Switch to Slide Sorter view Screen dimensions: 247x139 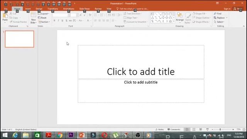pos(194,129)
